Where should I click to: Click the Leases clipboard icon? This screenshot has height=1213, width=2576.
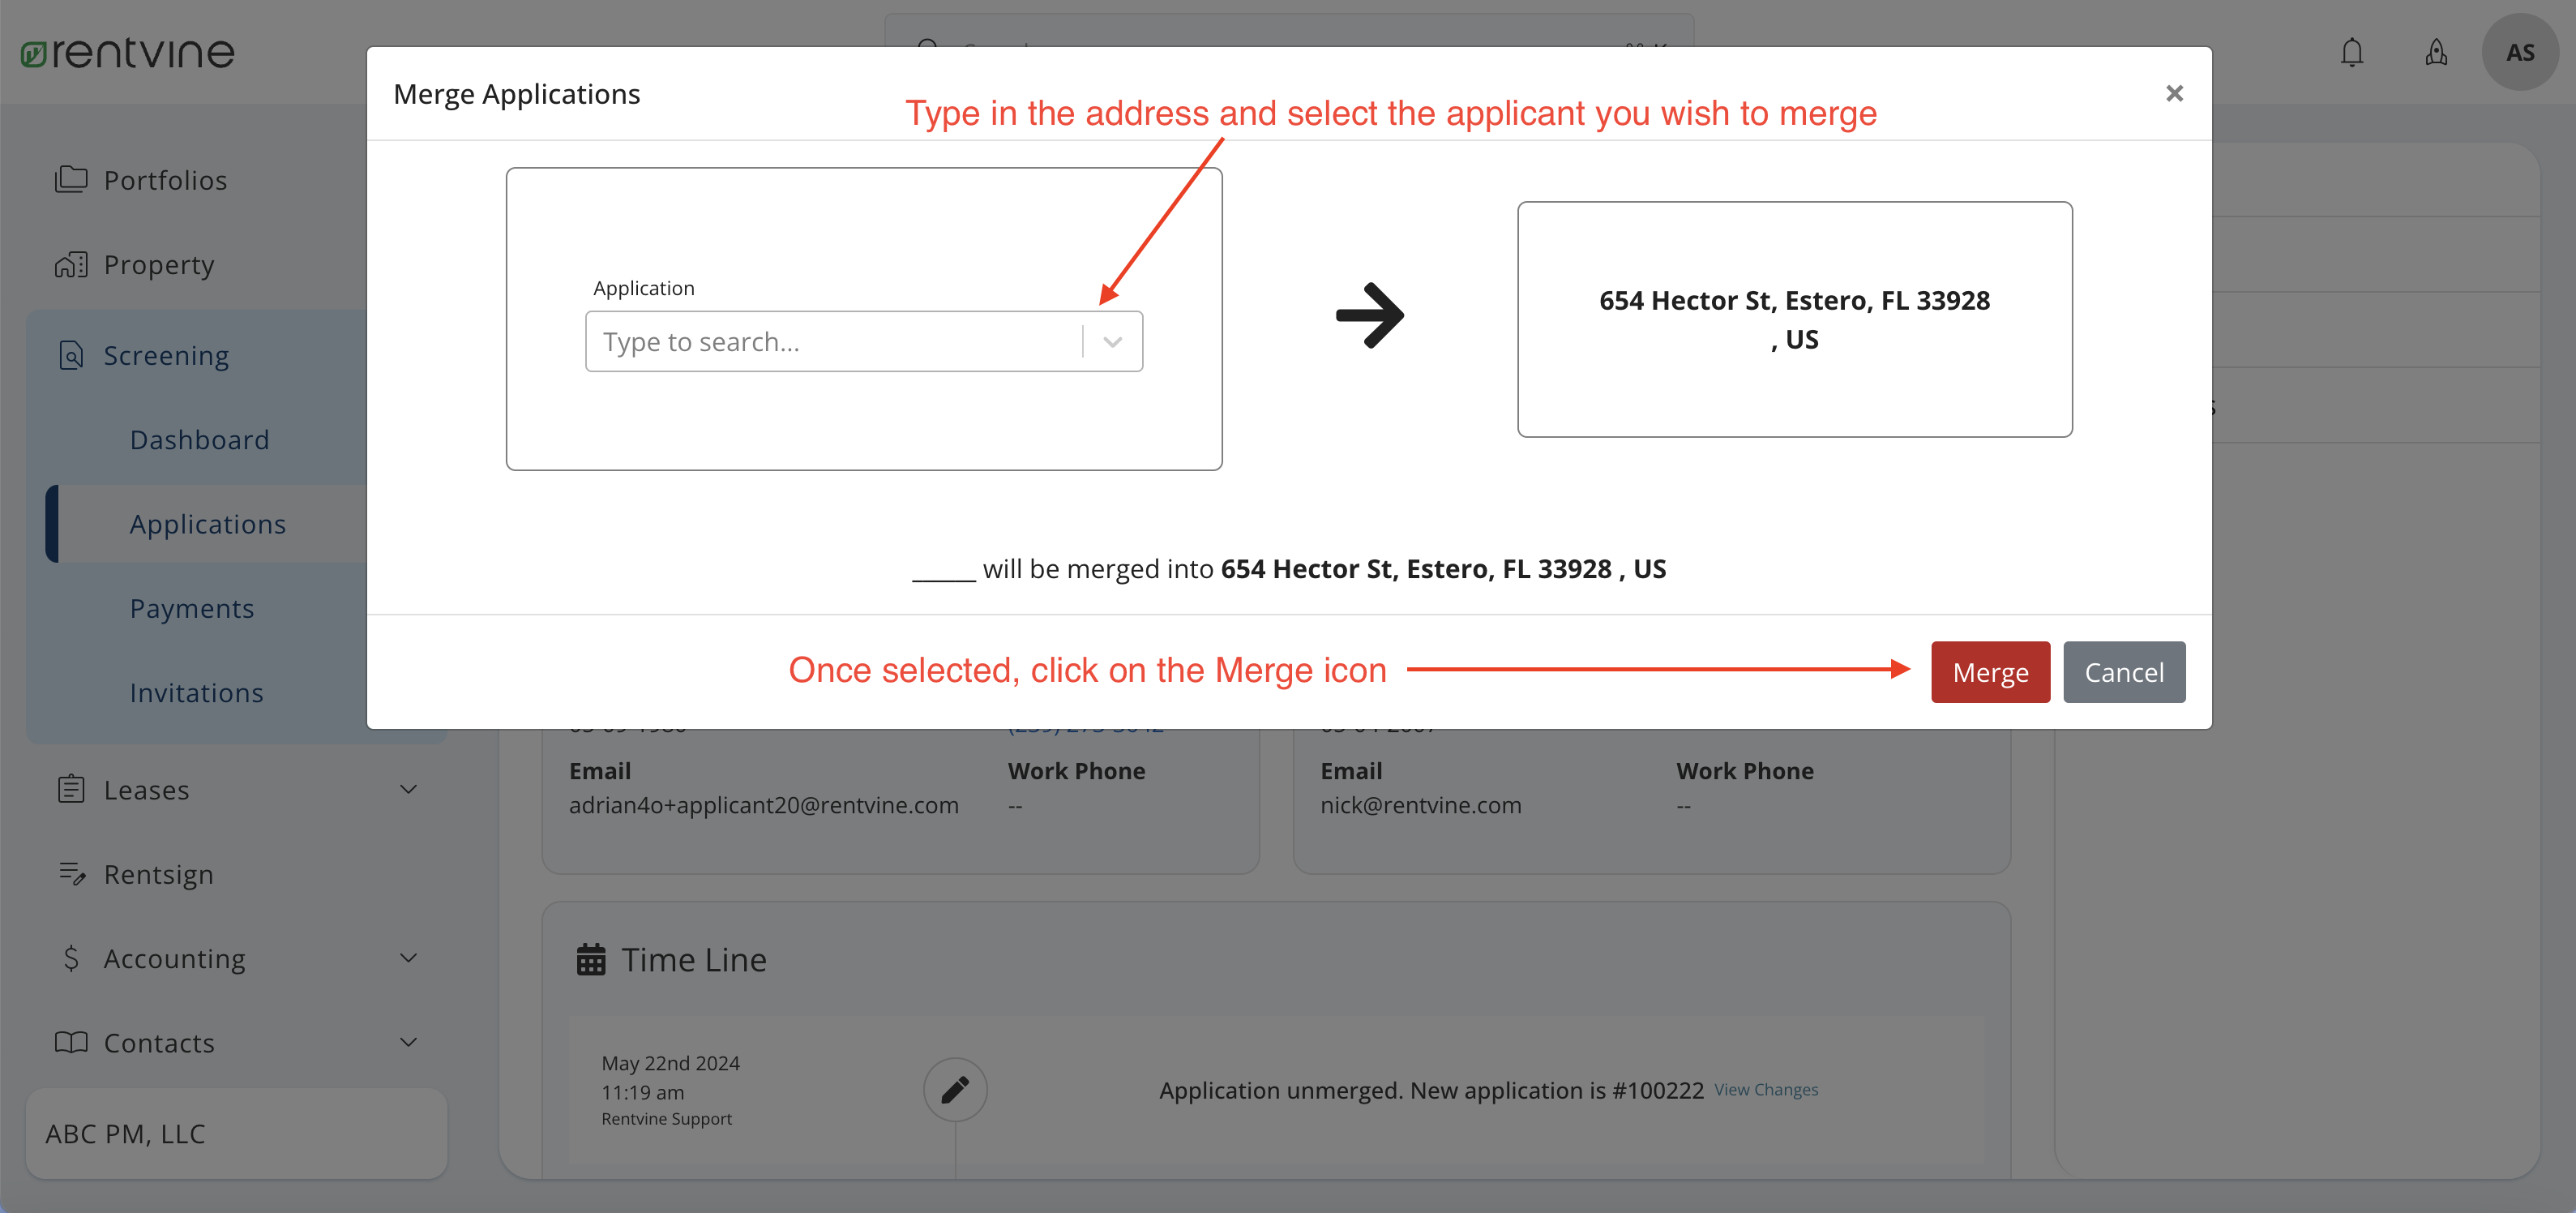[71, 789]
